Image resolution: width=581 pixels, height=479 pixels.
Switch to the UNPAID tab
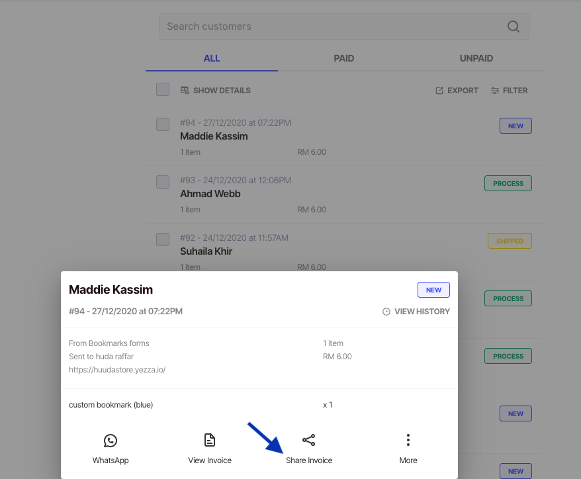pos(476,58)
